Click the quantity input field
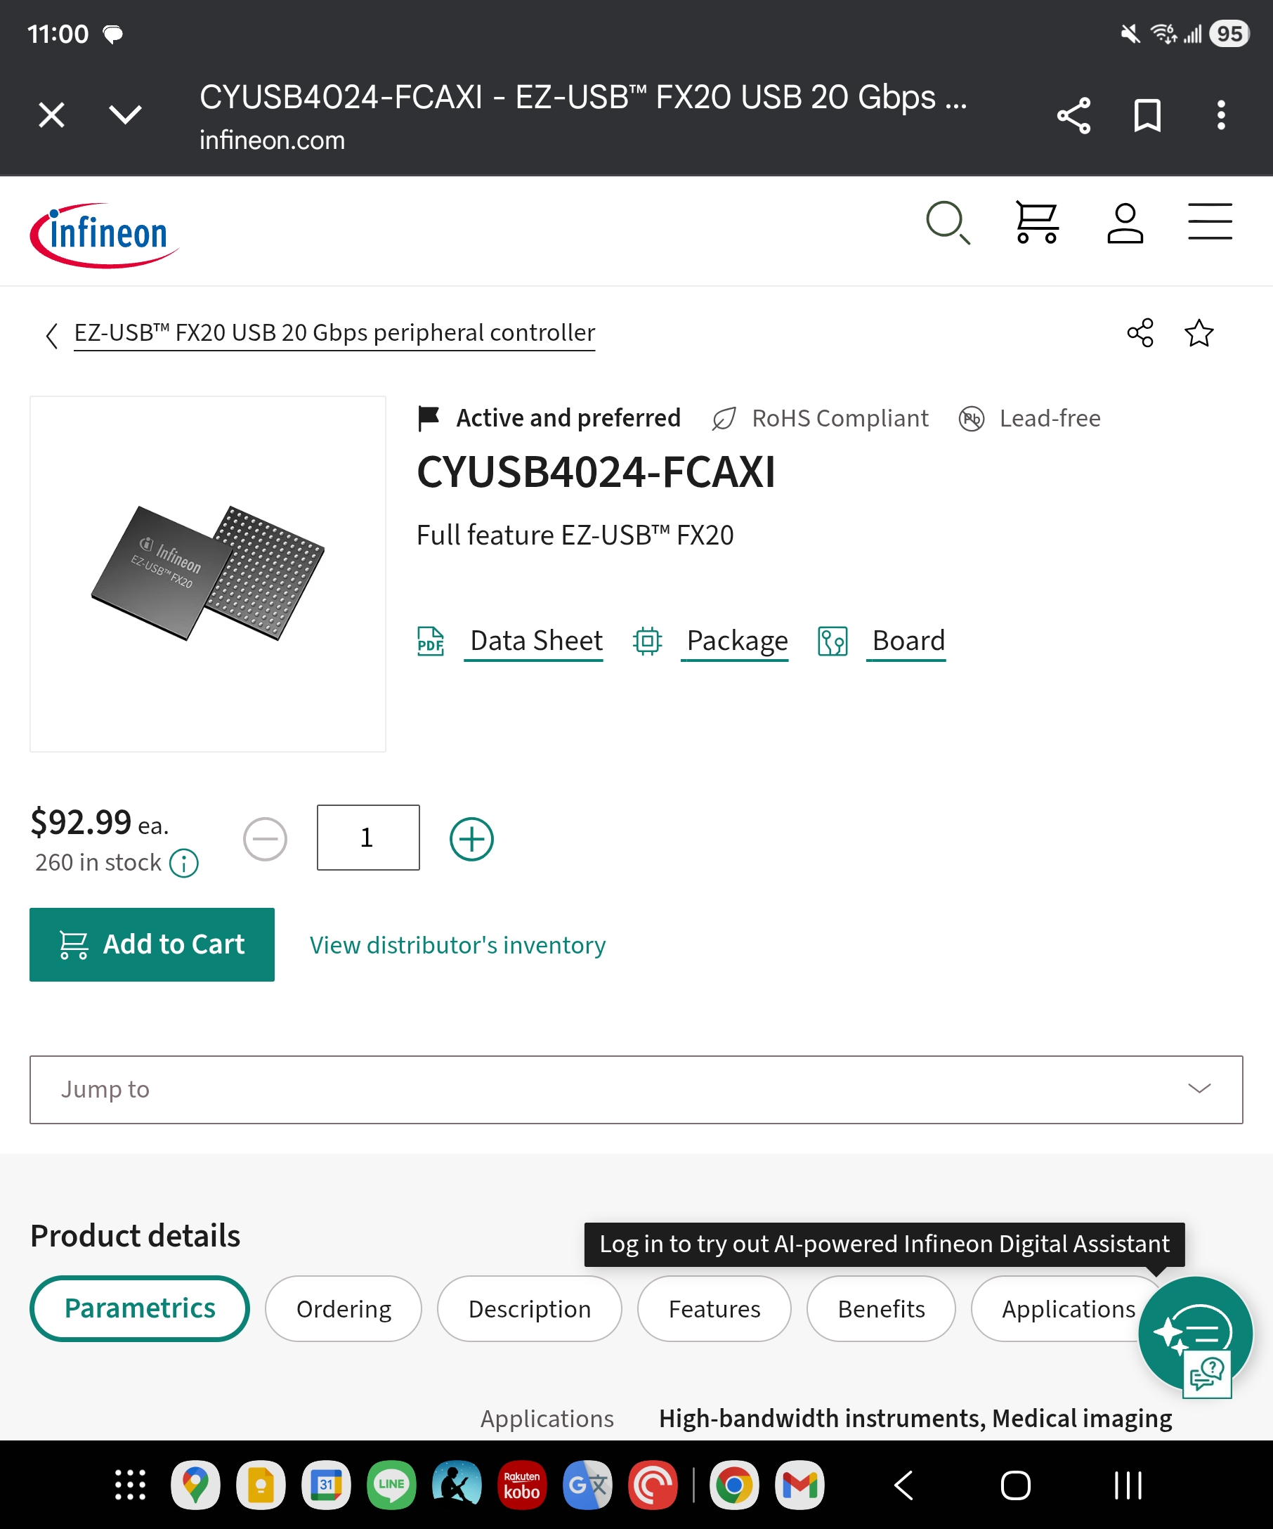This screenshot has height=1529, width=1273. [368, 838]
